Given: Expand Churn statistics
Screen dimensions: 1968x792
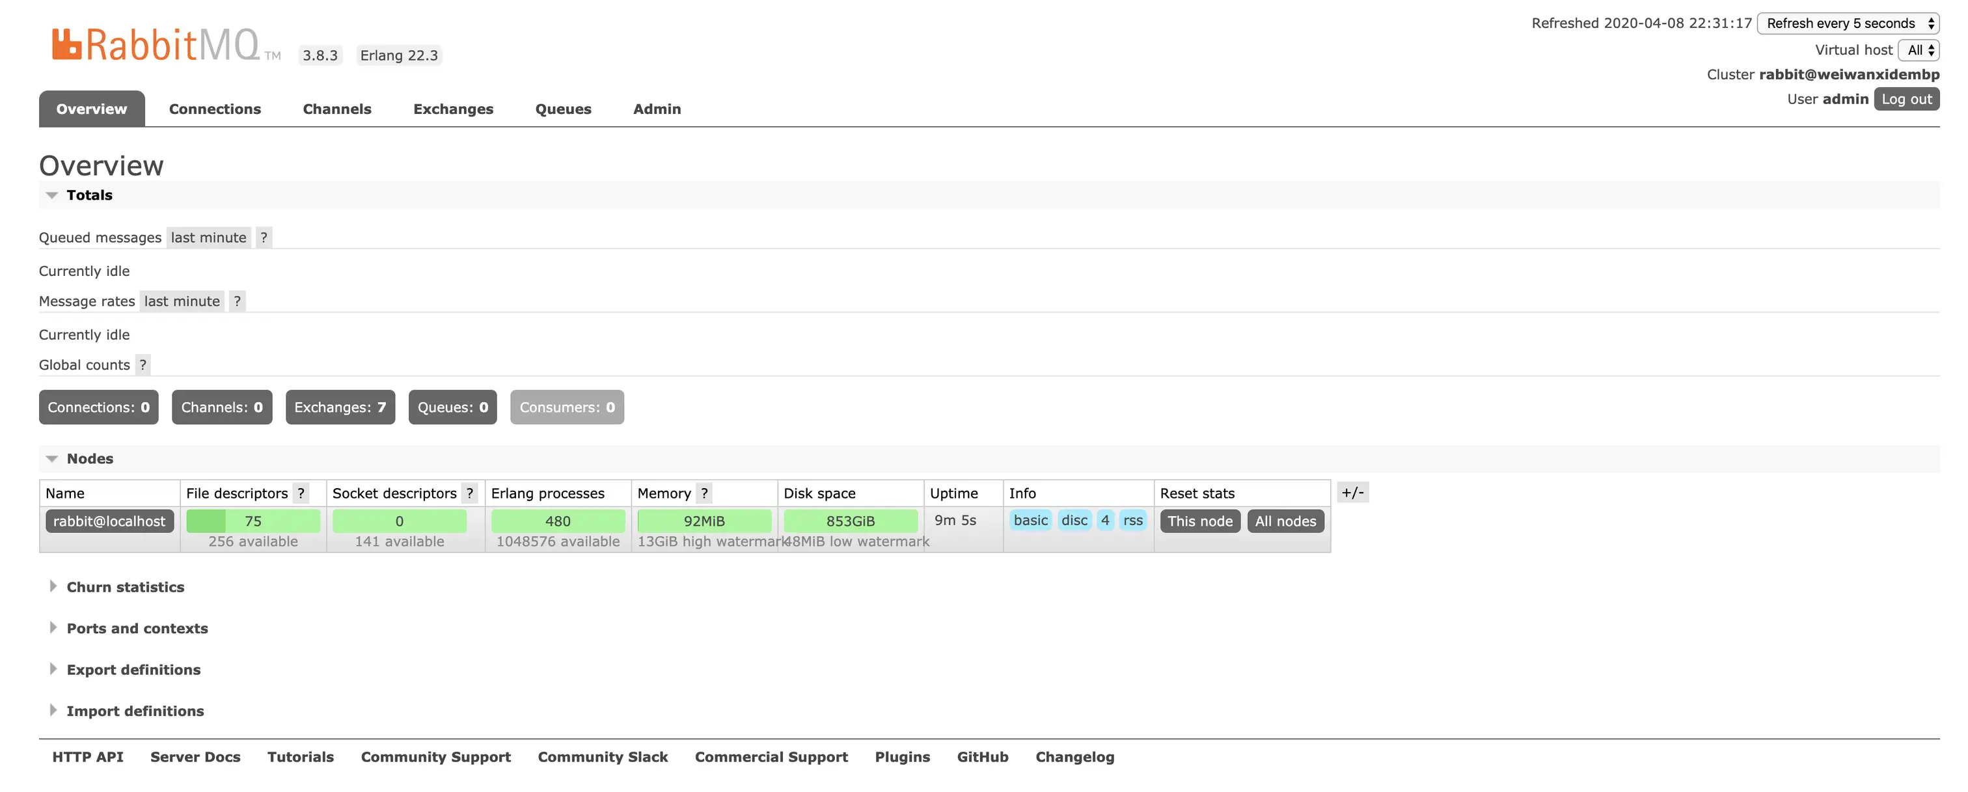Looking at the screenshot, I should click(126, 586).
